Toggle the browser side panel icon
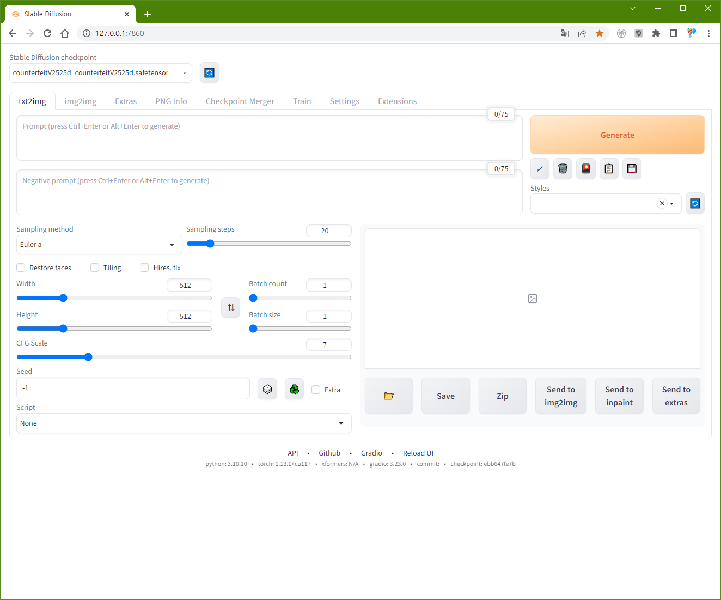721x600 pixels. click(x=674, y=33)
